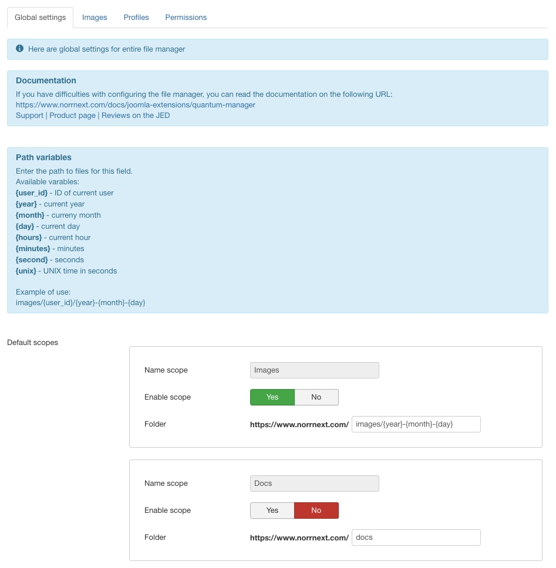Click the Docs name scope field
Viewport: 556px width, 568px height.
pyautogui.click(x=314, y=484)
